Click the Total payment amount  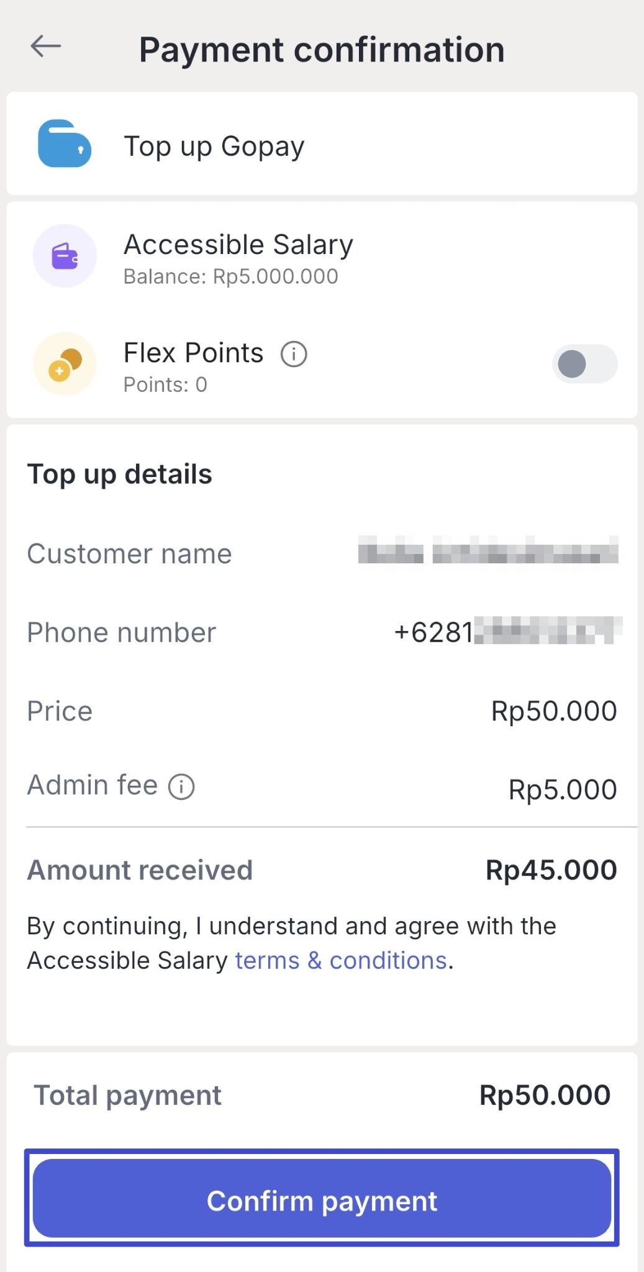pos(545,1096)
